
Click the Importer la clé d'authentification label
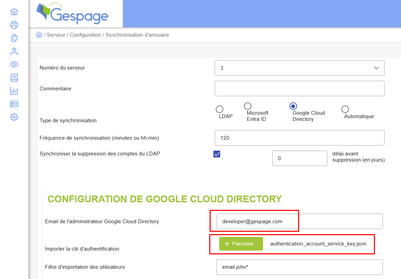82,249
